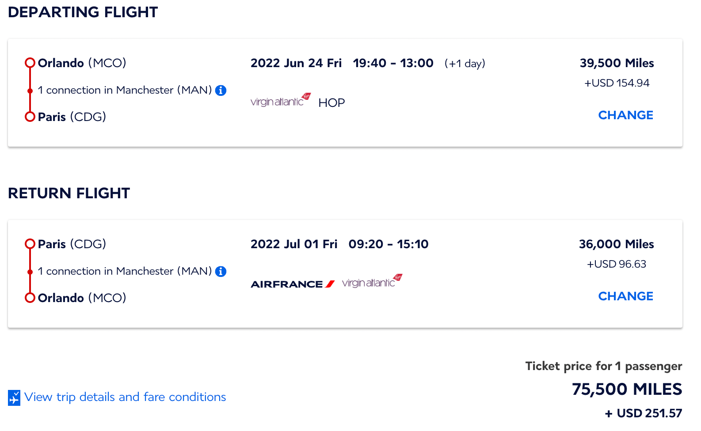Click the AIRFRANCE logo on return flight
The width and height of the screenshot is (701, 431).
(292, 284)
